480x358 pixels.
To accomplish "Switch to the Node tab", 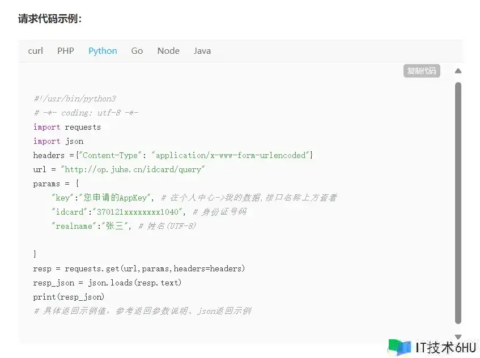I will pos(168,51).
